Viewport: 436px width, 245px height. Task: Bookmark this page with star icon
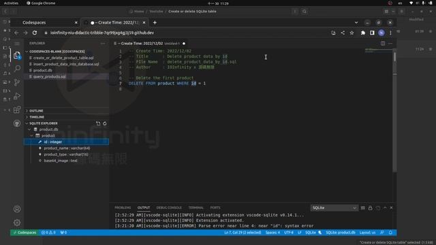352,33
